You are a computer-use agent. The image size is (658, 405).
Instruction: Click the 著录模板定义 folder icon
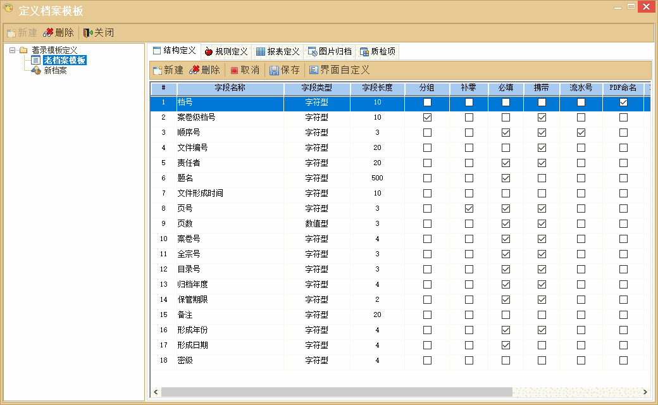22,50
